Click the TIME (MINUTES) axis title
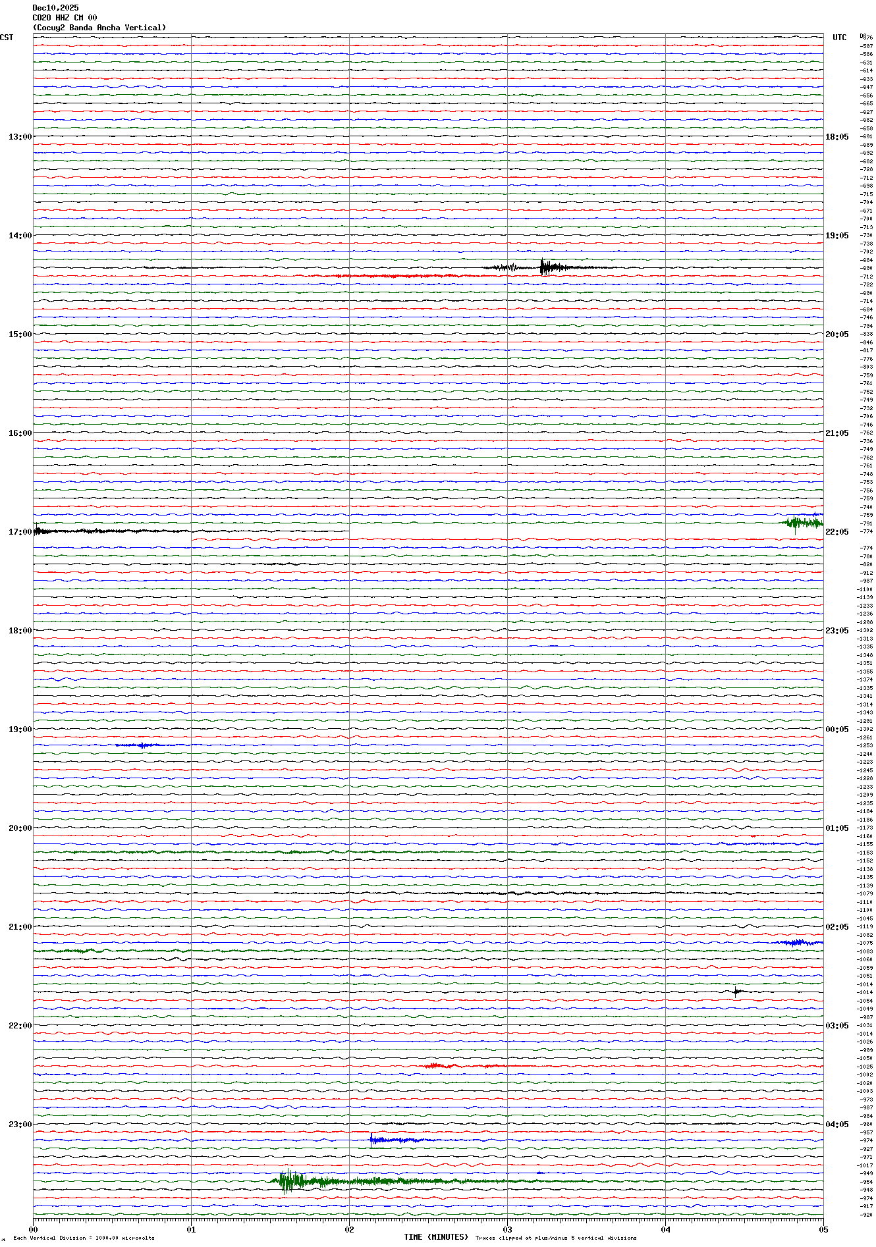The width and height of the screenshot is (876, 1247). (436, 1237)
